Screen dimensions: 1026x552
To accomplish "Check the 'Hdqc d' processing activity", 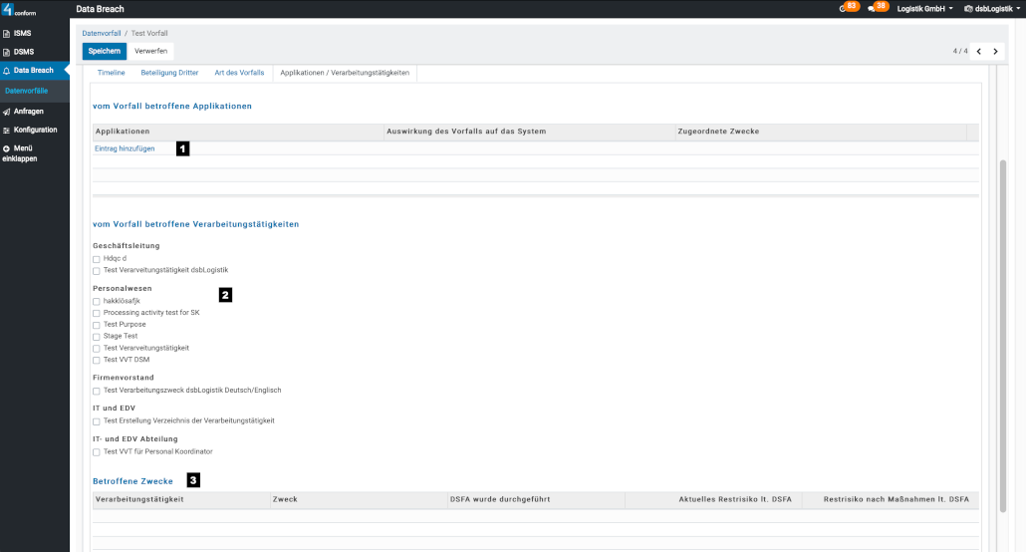I will (97, 259).
